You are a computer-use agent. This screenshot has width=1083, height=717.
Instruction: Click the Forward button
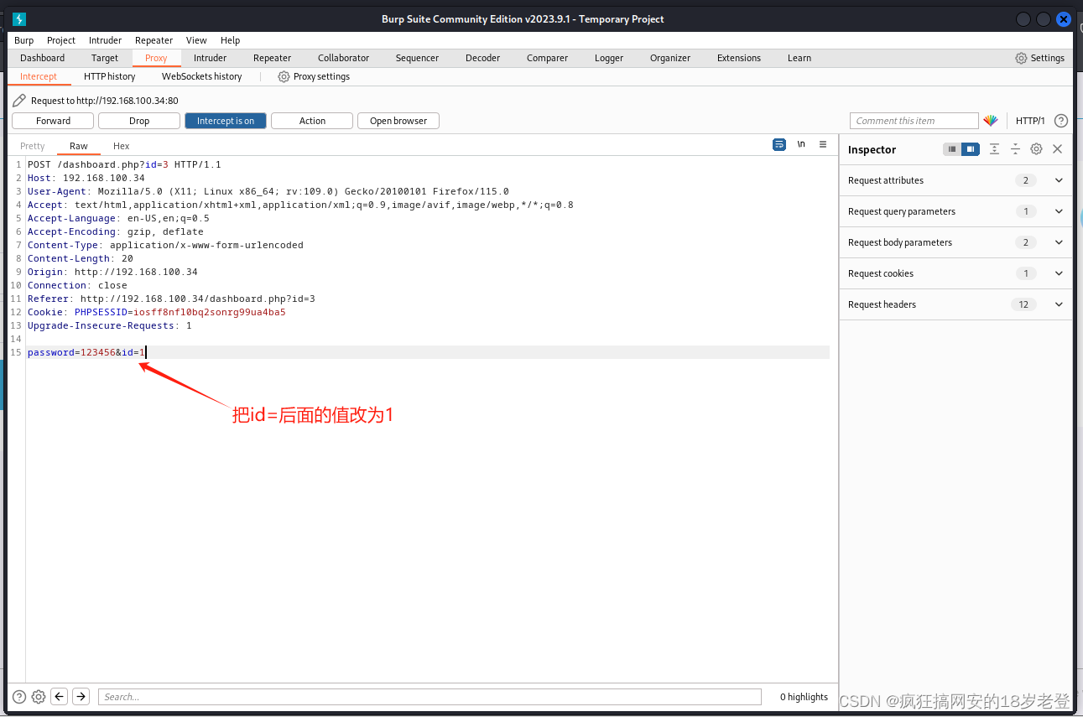(53, 121)
